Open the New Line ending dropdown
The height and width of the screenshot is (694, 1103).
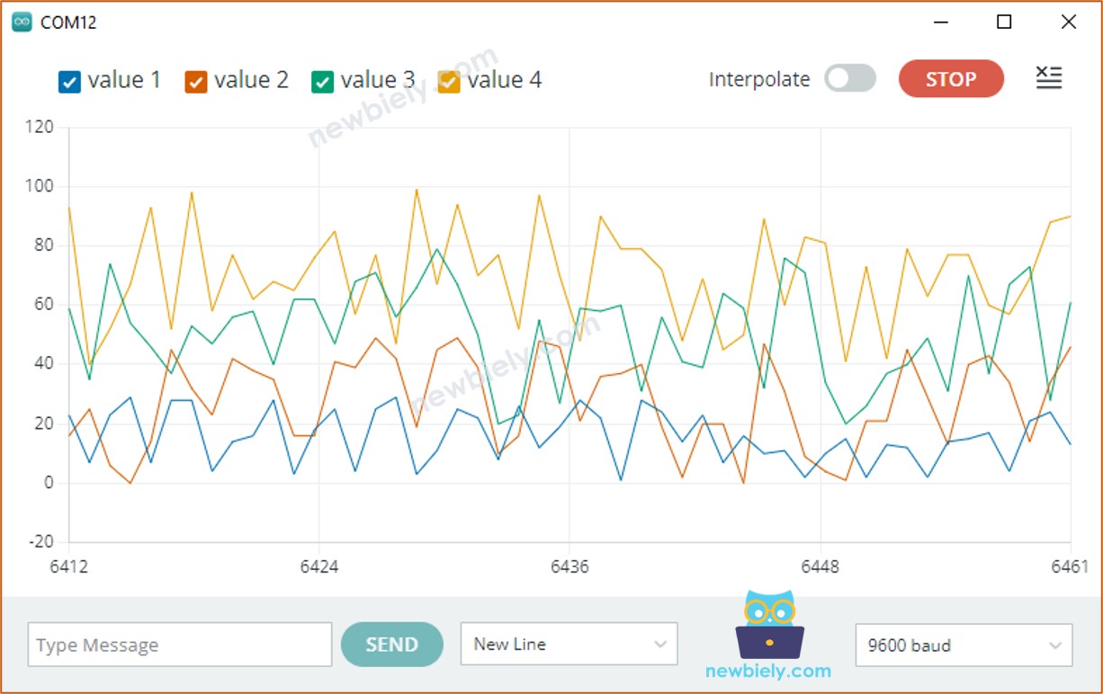(569, 645)
